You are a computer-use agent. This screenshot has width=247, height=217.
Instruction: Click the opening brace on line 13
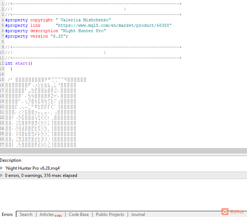click(x=11, y=69)
